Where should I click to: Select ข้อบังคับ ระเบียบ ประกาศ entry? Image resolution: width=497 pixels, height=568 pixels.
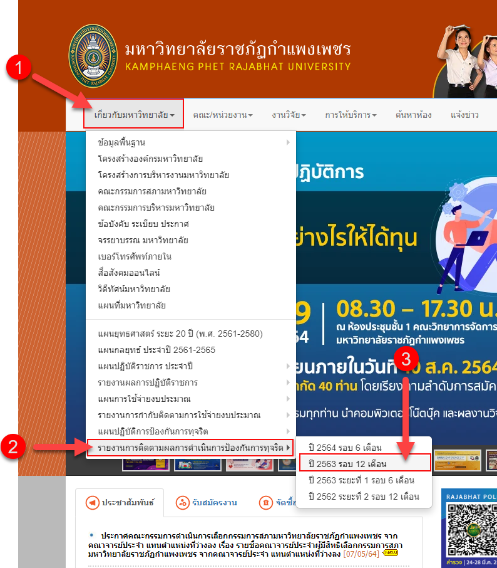(191, 224)
